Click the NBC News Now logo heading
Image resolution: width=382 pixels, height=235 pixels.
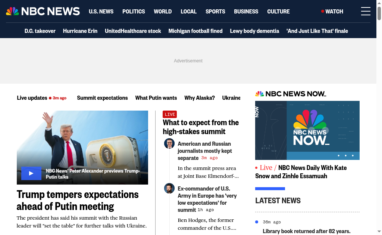(x=291, y=94)
